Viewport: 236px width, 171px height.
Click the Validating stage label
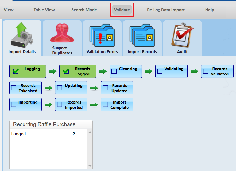174,69
